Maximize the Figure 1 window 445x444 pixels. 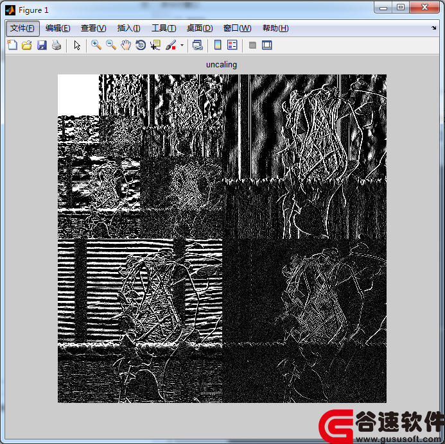[401, 8]
